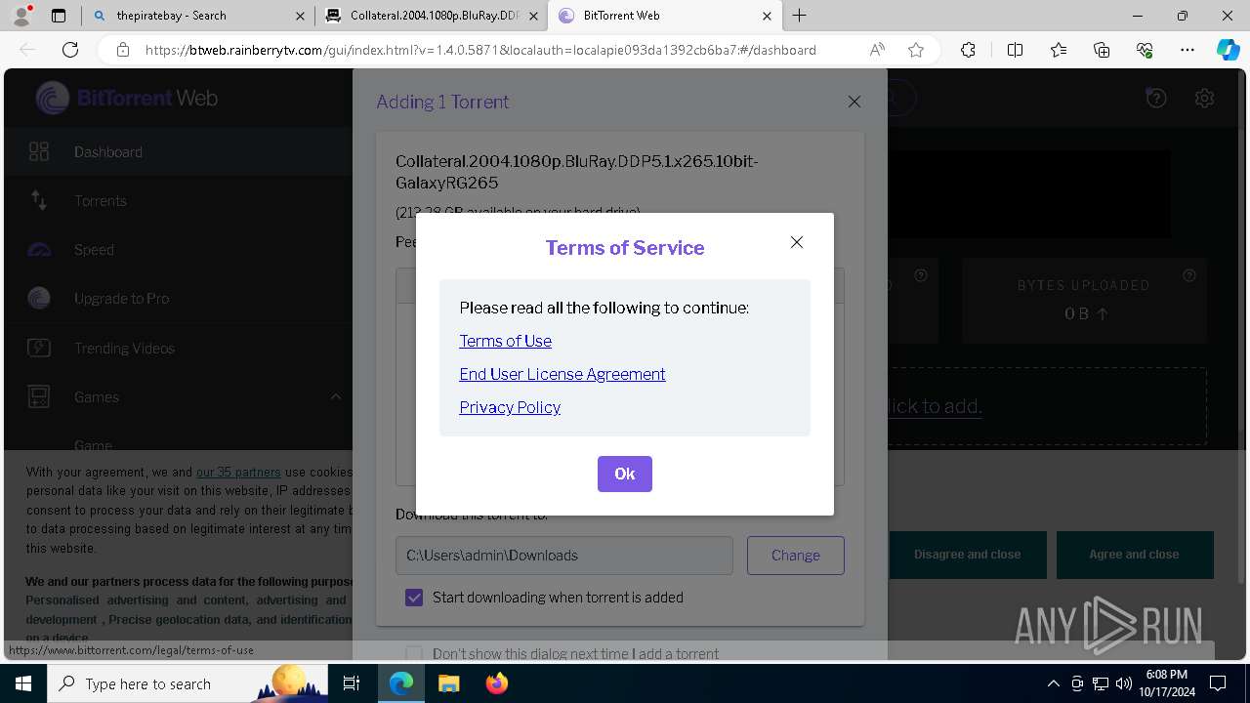This screenshot has width=1250, height=703.
Task: Click Disagree and close on cookie banner
Action: click(967, 555)
